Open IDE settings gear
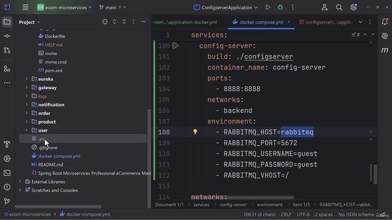The width and height of the screenshot is (392, 220). (x=353, y=7)
